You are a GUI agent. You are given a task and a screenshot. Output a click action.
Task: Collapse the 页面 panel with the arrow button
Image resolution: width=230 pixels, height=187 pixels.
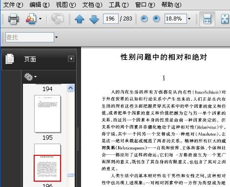71,58
